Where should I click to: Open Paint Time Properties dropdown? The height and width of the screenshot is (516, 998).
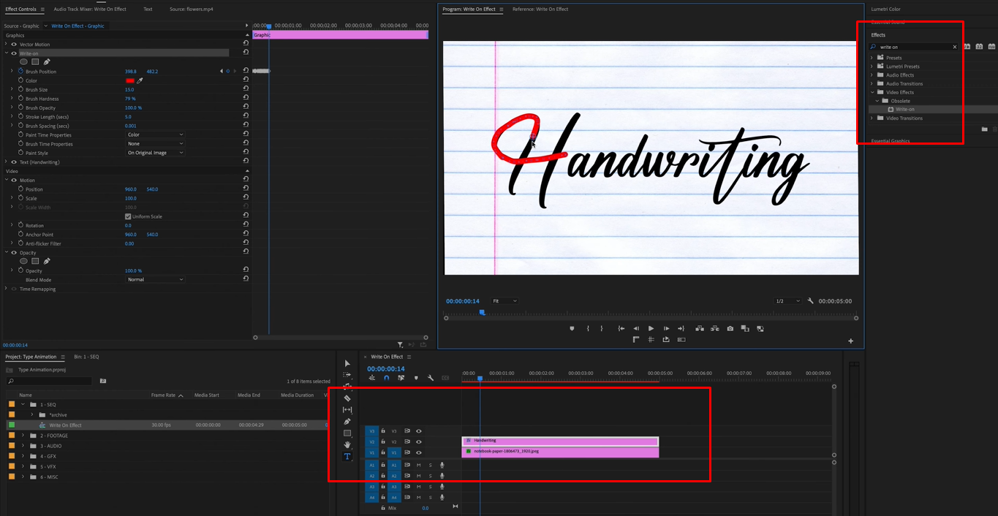tap(155, 134)
